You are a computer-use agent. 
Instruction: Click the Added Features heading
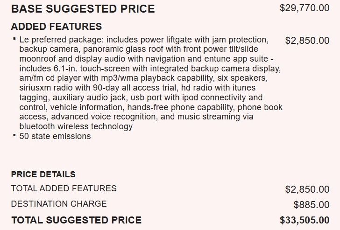pyautogui.click(x=57, y=26)
